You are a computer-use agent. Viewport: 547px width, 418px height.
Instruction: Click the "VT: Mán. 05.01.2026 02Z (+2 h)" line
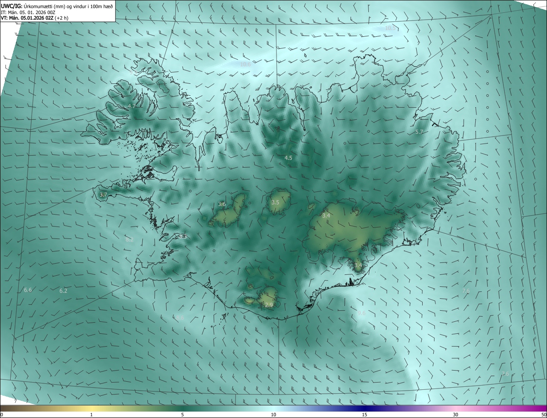(35, 18)
